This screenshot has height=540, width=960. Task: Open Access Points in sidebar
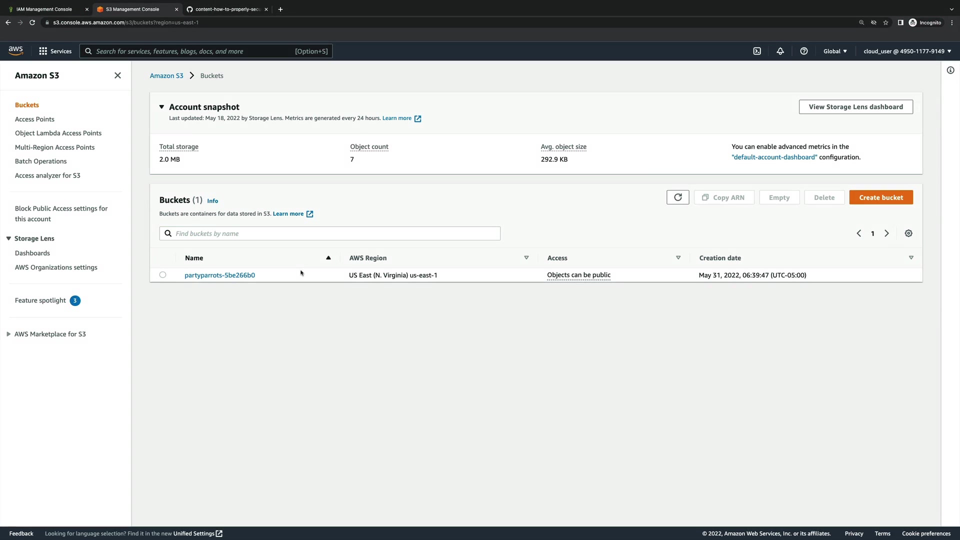(34, 119)
